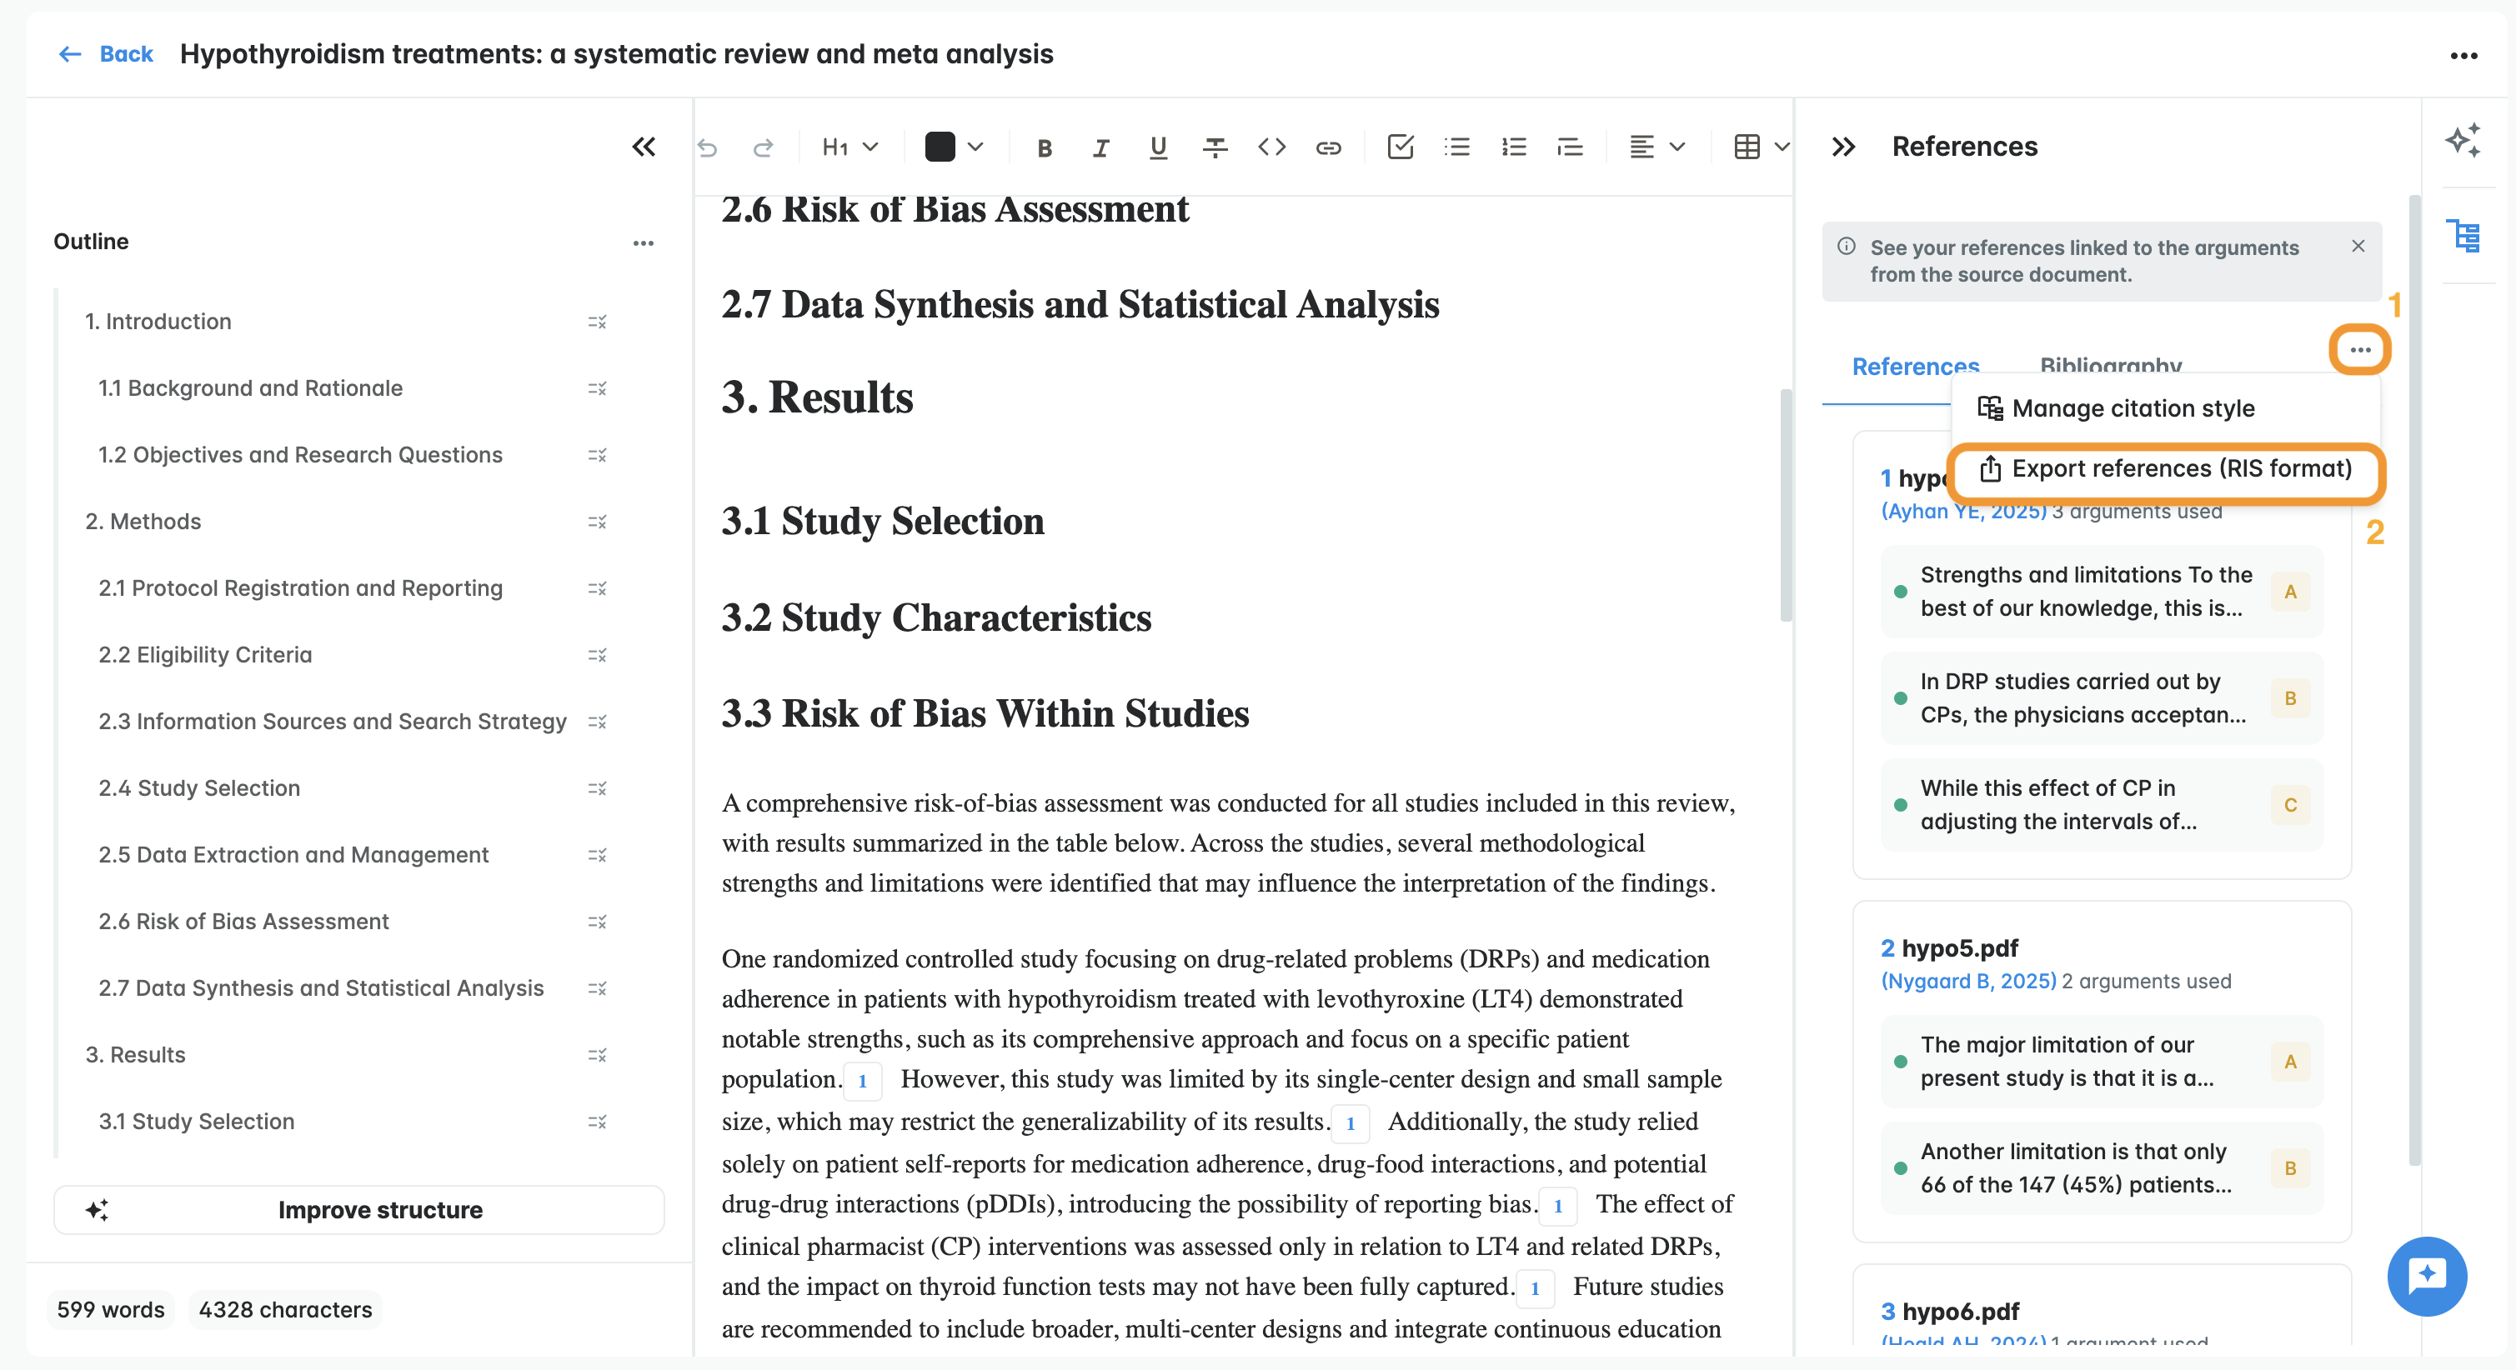2516x1370 pixels.
Task: Collapse the outline sidebar with double-chevron icon
Action: click(644, 147)
